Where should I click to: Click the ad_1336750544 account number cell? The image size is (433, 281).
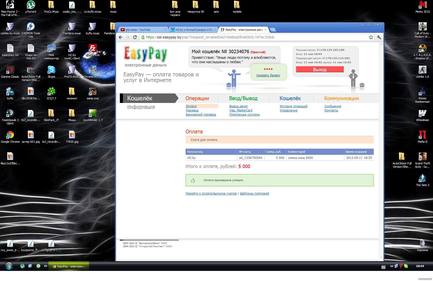pos(251,158)
